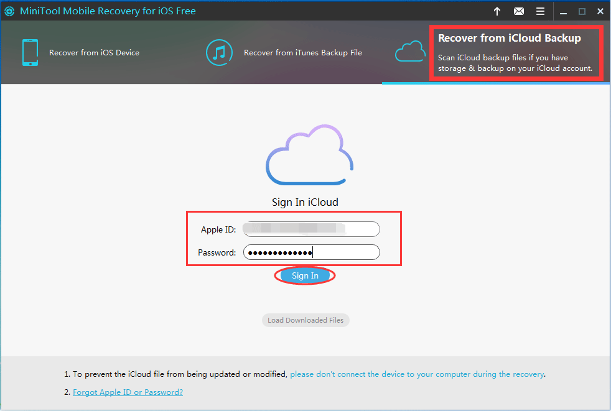Click the don't connect the device notice text
The image size is (611, 411).
[x=417, y=374]
